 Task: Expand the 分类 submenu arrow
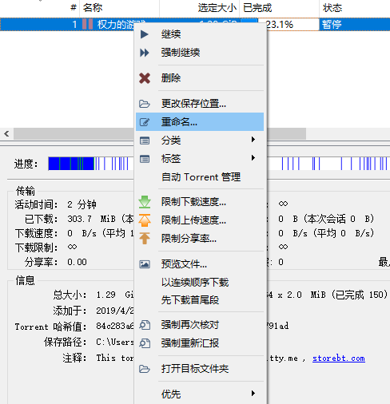253,140
